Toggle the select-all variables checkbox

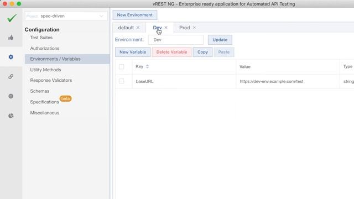pos(122,66)
